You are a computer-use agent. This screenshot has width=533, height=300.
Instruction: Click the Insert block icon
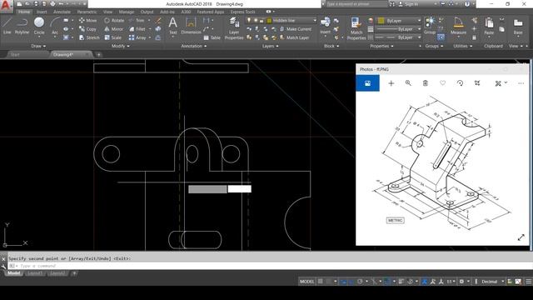(x=325, y=26)
